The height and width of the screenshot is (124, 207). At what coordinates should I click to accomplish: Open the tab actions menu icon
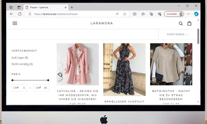[19, 7]
